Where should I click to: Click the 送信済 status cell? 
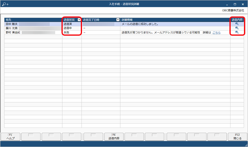pyautogui.click(x=72, y=24)
